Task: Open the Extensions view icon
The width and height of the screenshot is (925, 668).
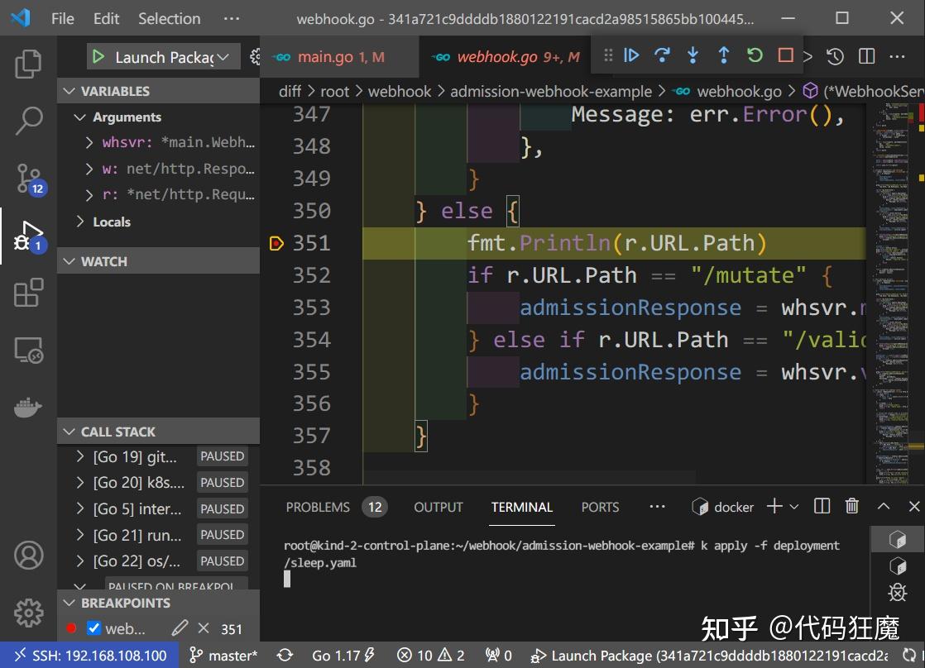Action: click(x=28, y=293)
